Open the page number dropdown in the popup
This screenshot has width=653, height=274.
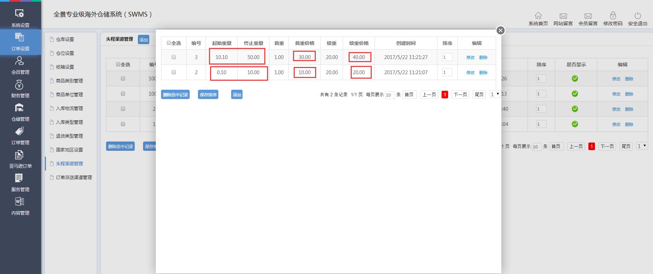(x=494, y=94)
